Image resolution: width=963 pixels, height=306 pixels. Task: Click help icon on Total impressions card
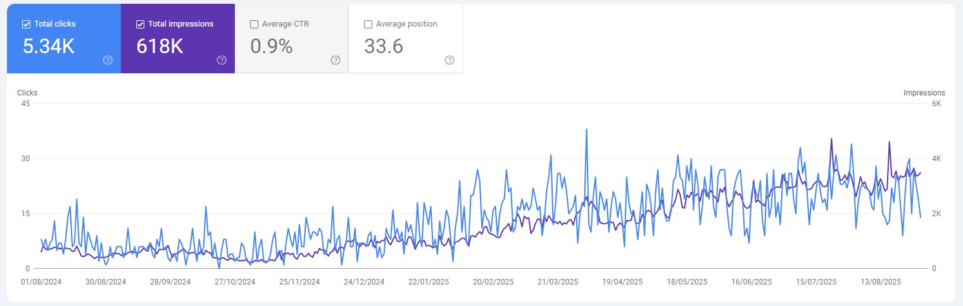pyautogui.click(x=222, y=60)
